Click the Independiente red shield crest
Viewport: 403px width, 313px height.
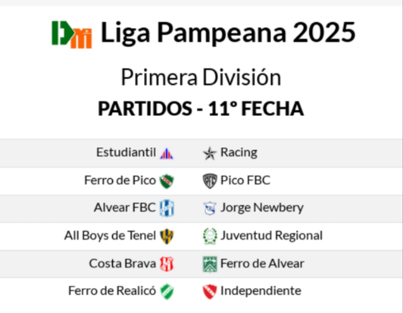tap(210, 291)
